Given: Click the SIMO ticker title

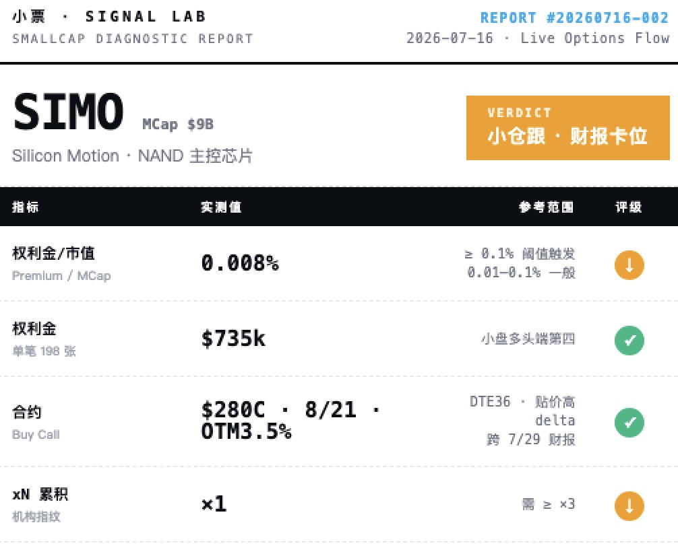Looking at the screenshot, I should (x=69, y=112).
